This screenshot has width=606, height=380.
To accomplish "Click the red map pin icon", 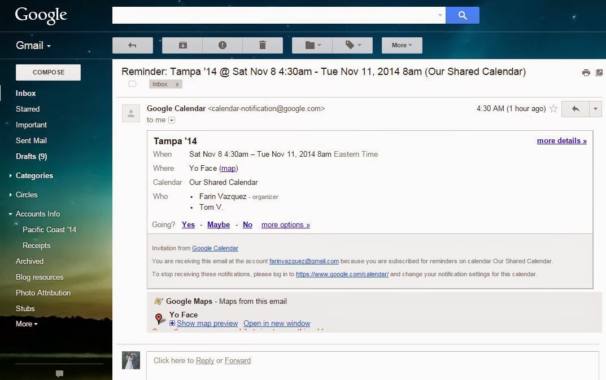I will point(159,319).
